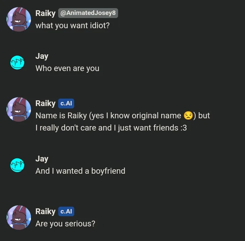Screen dimensions: 245x241
Task: Click the Raiky name above "Name is Raiky" message
Action: coord(45,103)
